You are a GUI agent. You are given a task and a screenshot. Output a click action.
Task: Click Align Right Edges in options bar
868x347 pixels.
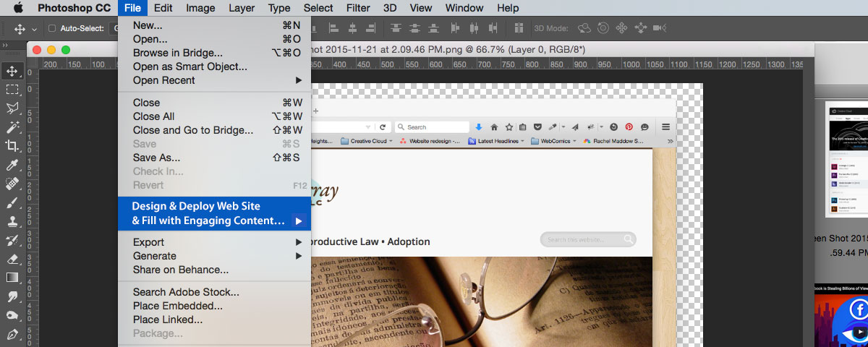370,28
